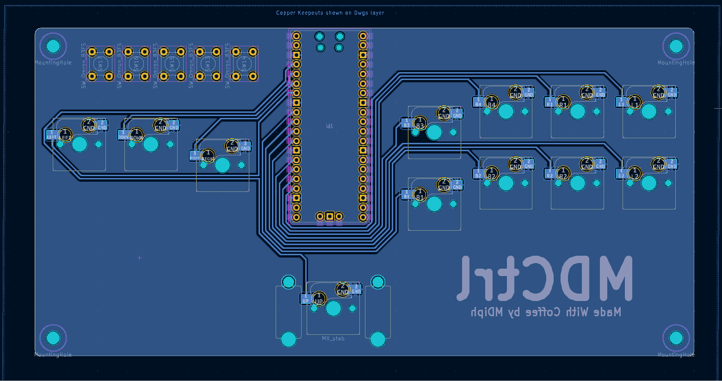Select round pad 1 labeled L1
The height and width of the screenshot is (381, 722).
(x=635, y=102)
